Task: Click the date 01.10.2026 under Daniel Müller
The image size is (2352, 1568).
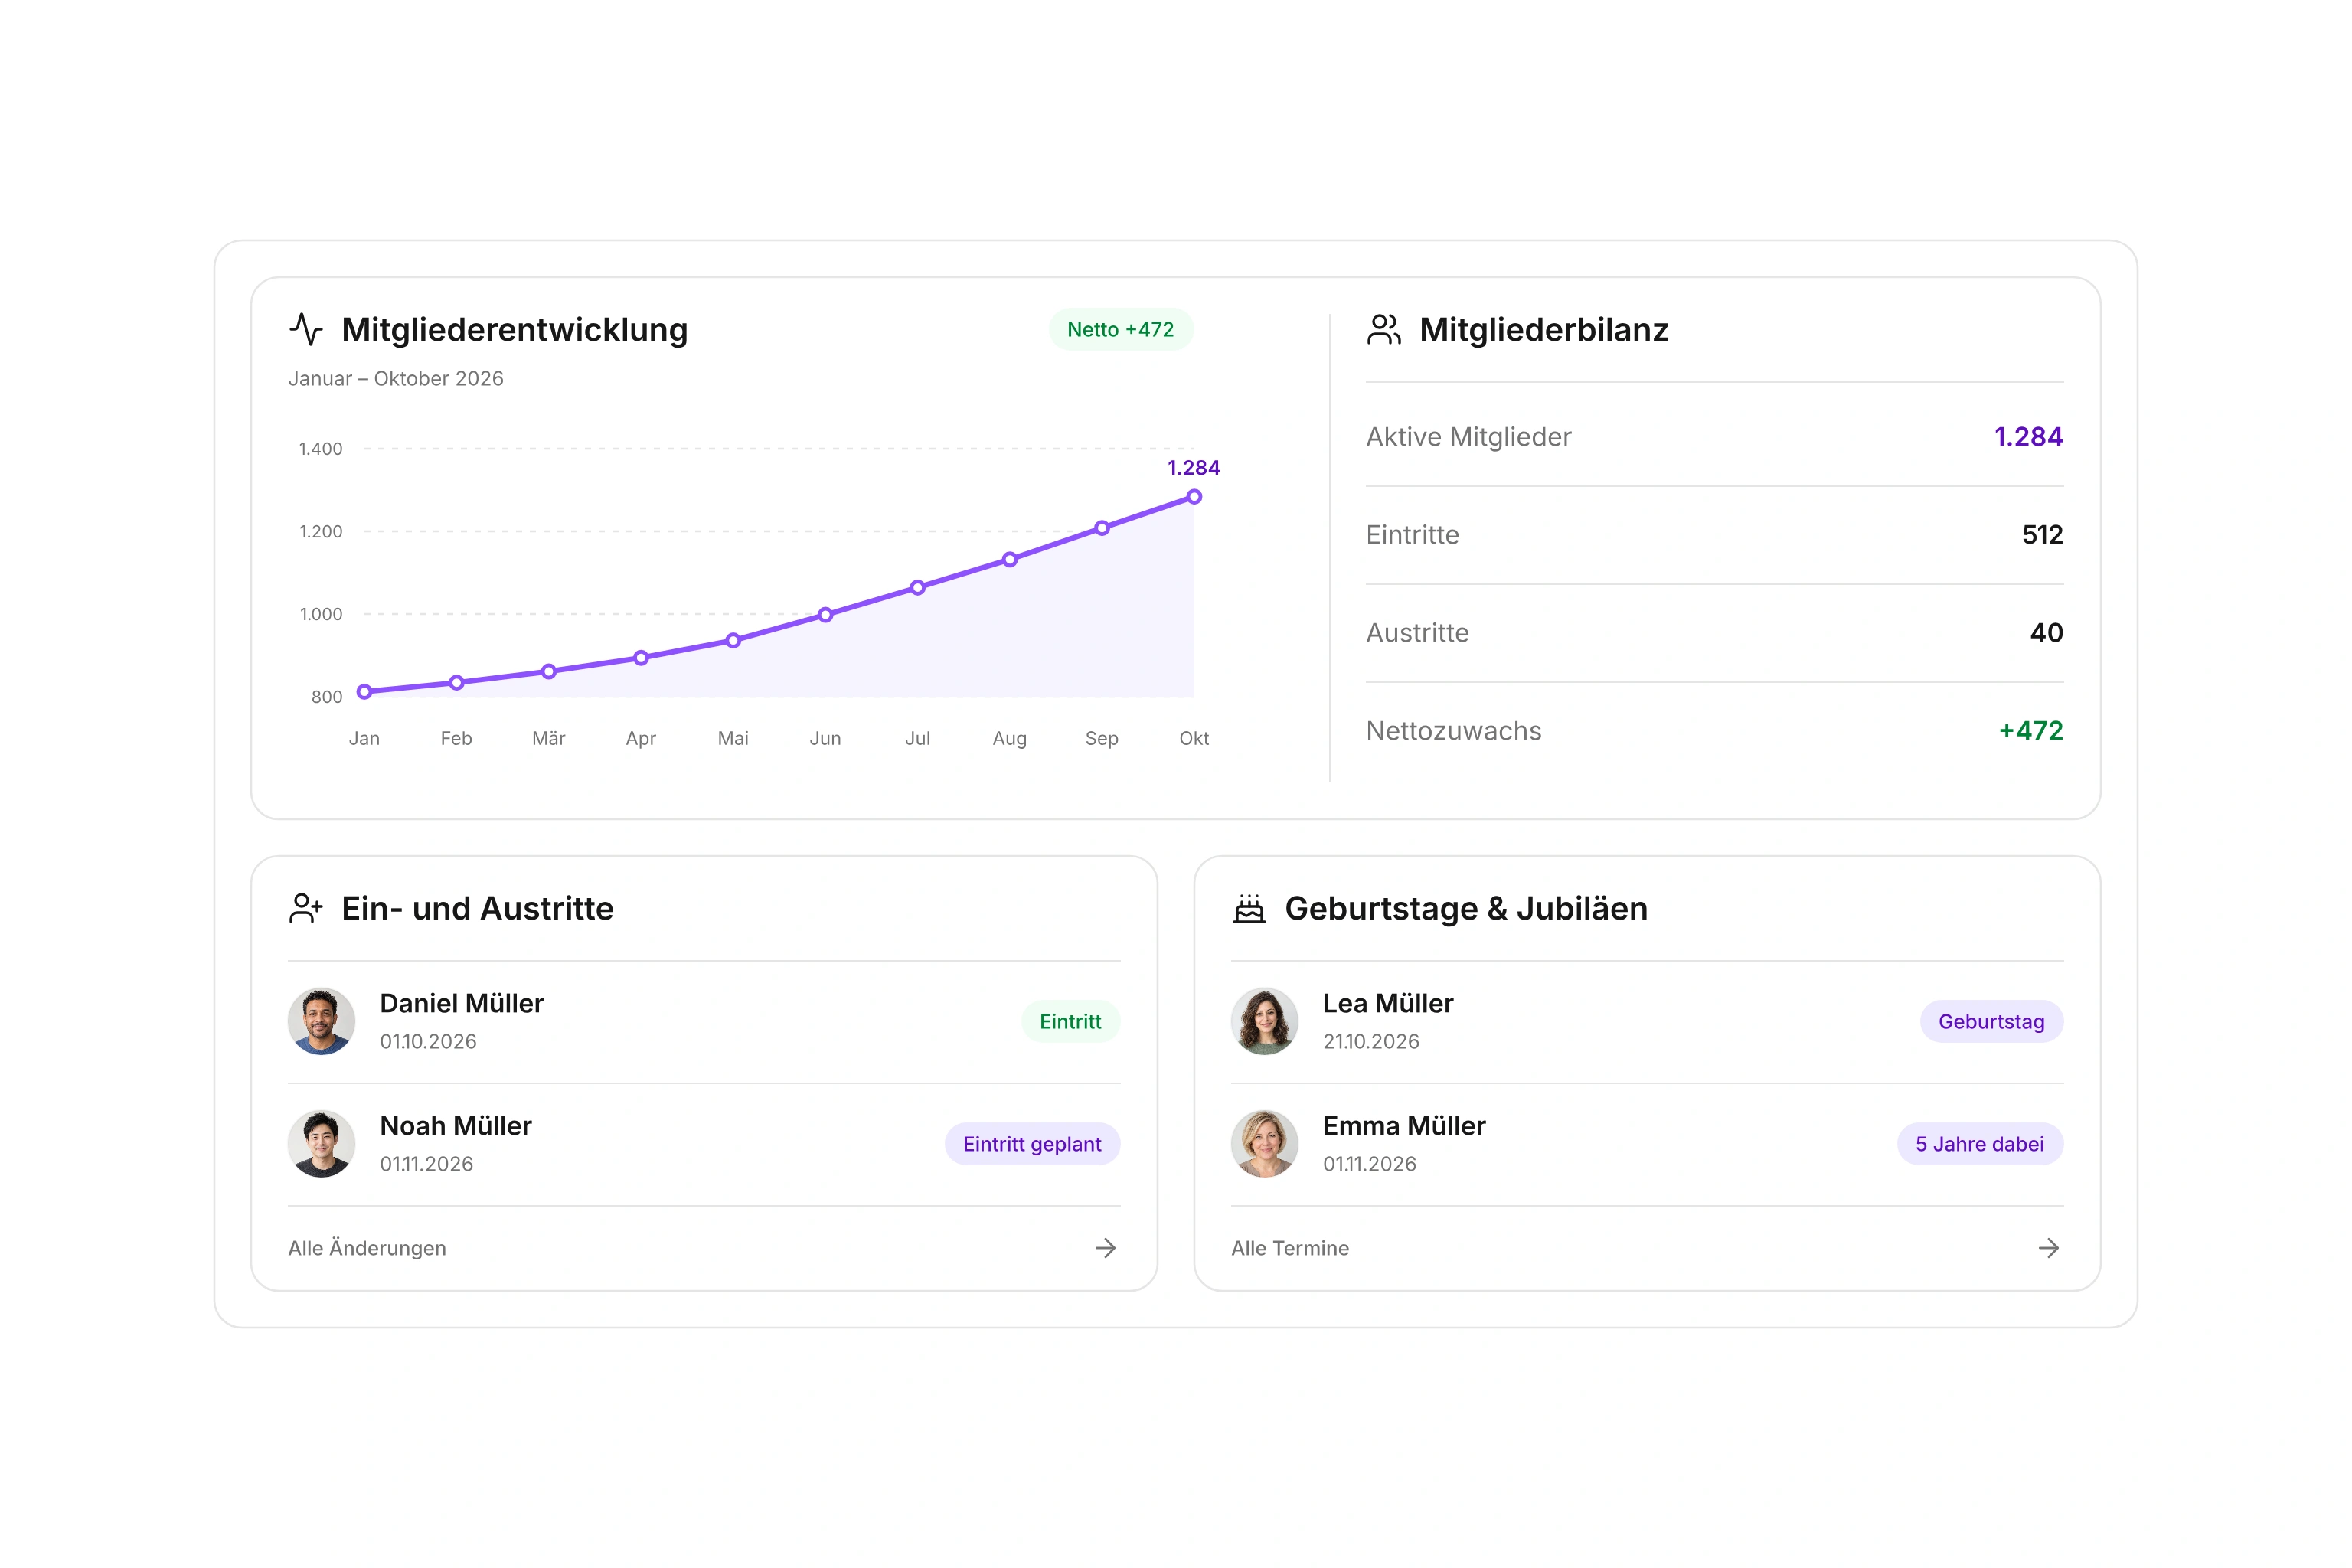Action: (x=428, y=1041)
